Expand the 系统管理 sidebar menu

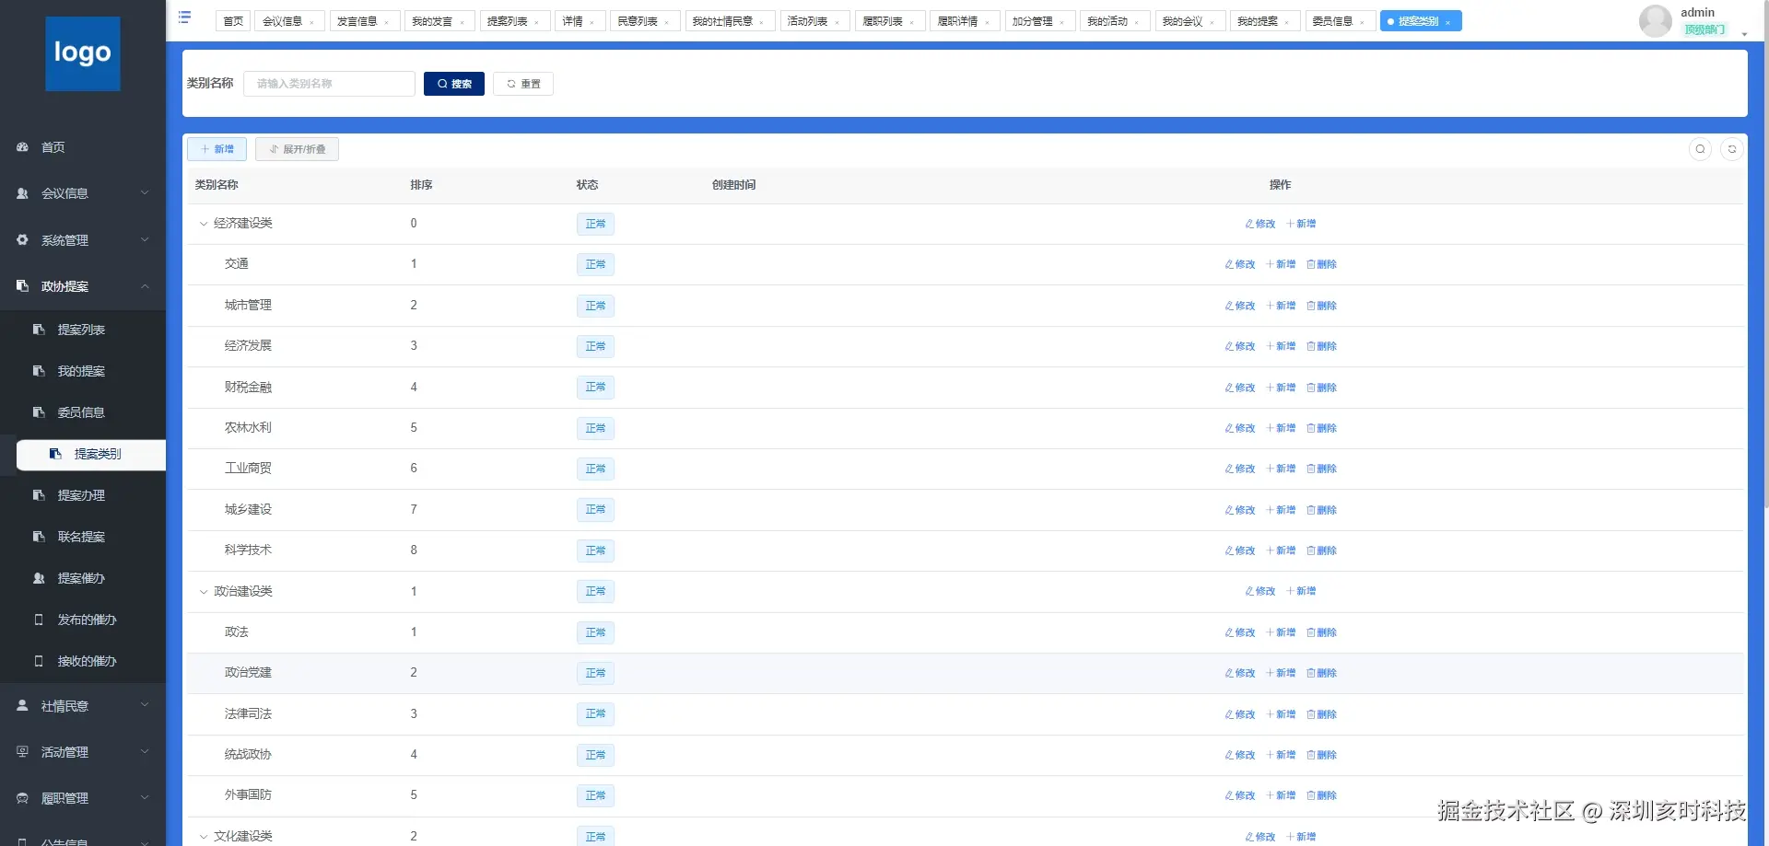(83, 240)
